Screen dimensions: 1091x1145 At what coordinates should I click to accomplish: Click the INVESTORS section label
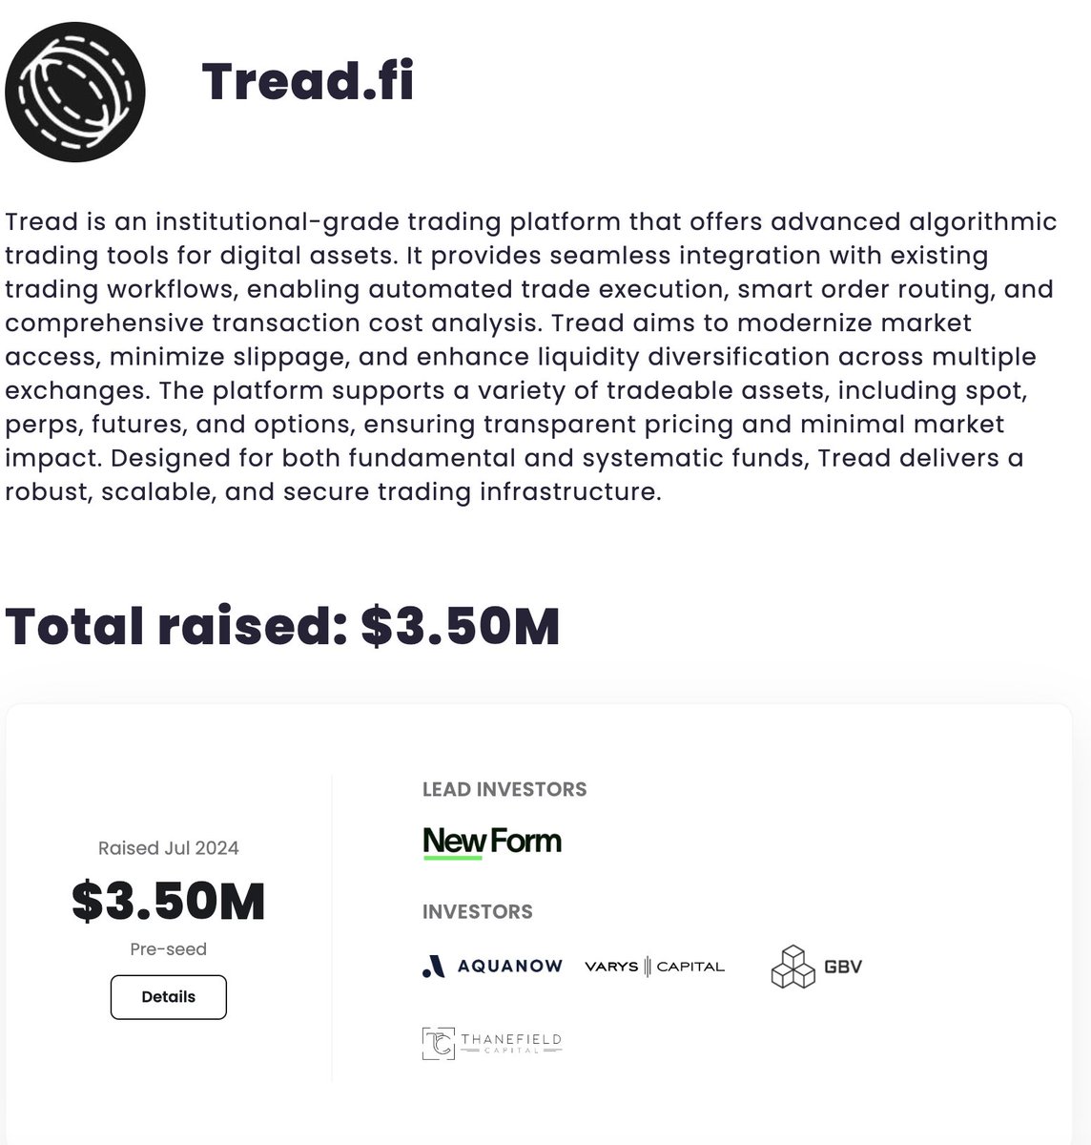pos(478,912)
